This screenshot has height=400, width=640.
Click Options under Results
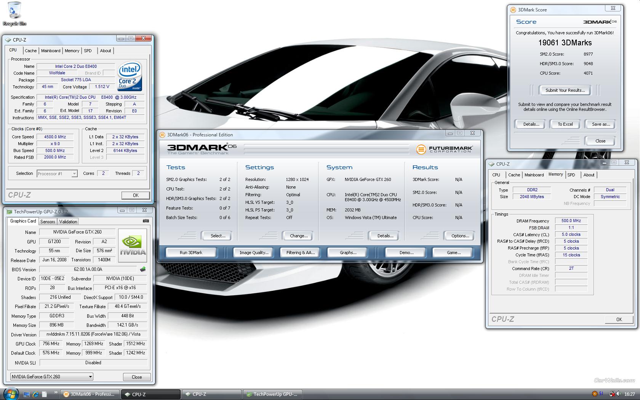[460, 236]
